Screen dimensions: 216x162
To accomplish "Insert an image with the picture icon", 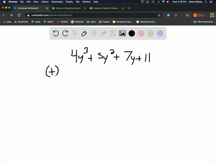I will click(122, 33).
